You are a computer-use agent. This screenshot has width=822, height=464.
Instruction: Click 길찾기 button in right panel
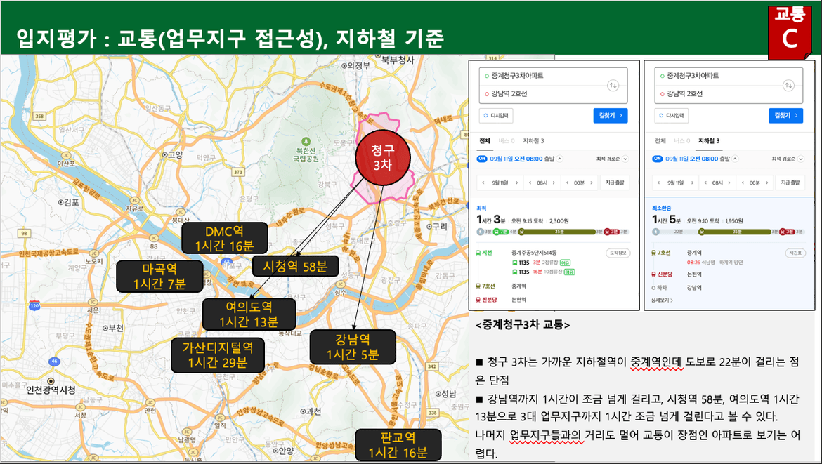click(786, 115)
